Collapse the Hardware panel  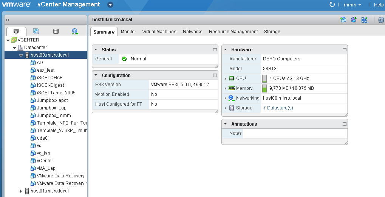(226, 49)
